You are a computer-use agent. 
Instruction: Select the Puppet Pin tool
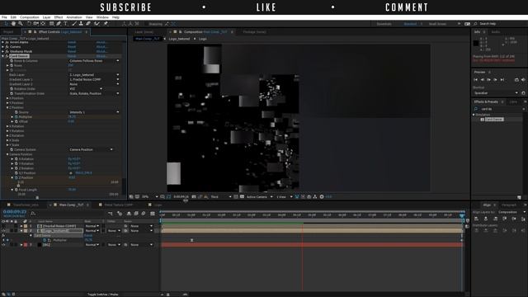106,24
